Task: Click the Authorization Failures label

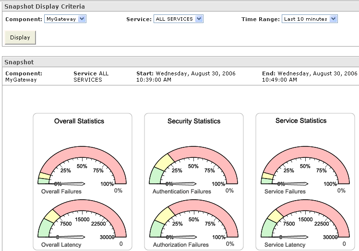Action: point(181,245)
